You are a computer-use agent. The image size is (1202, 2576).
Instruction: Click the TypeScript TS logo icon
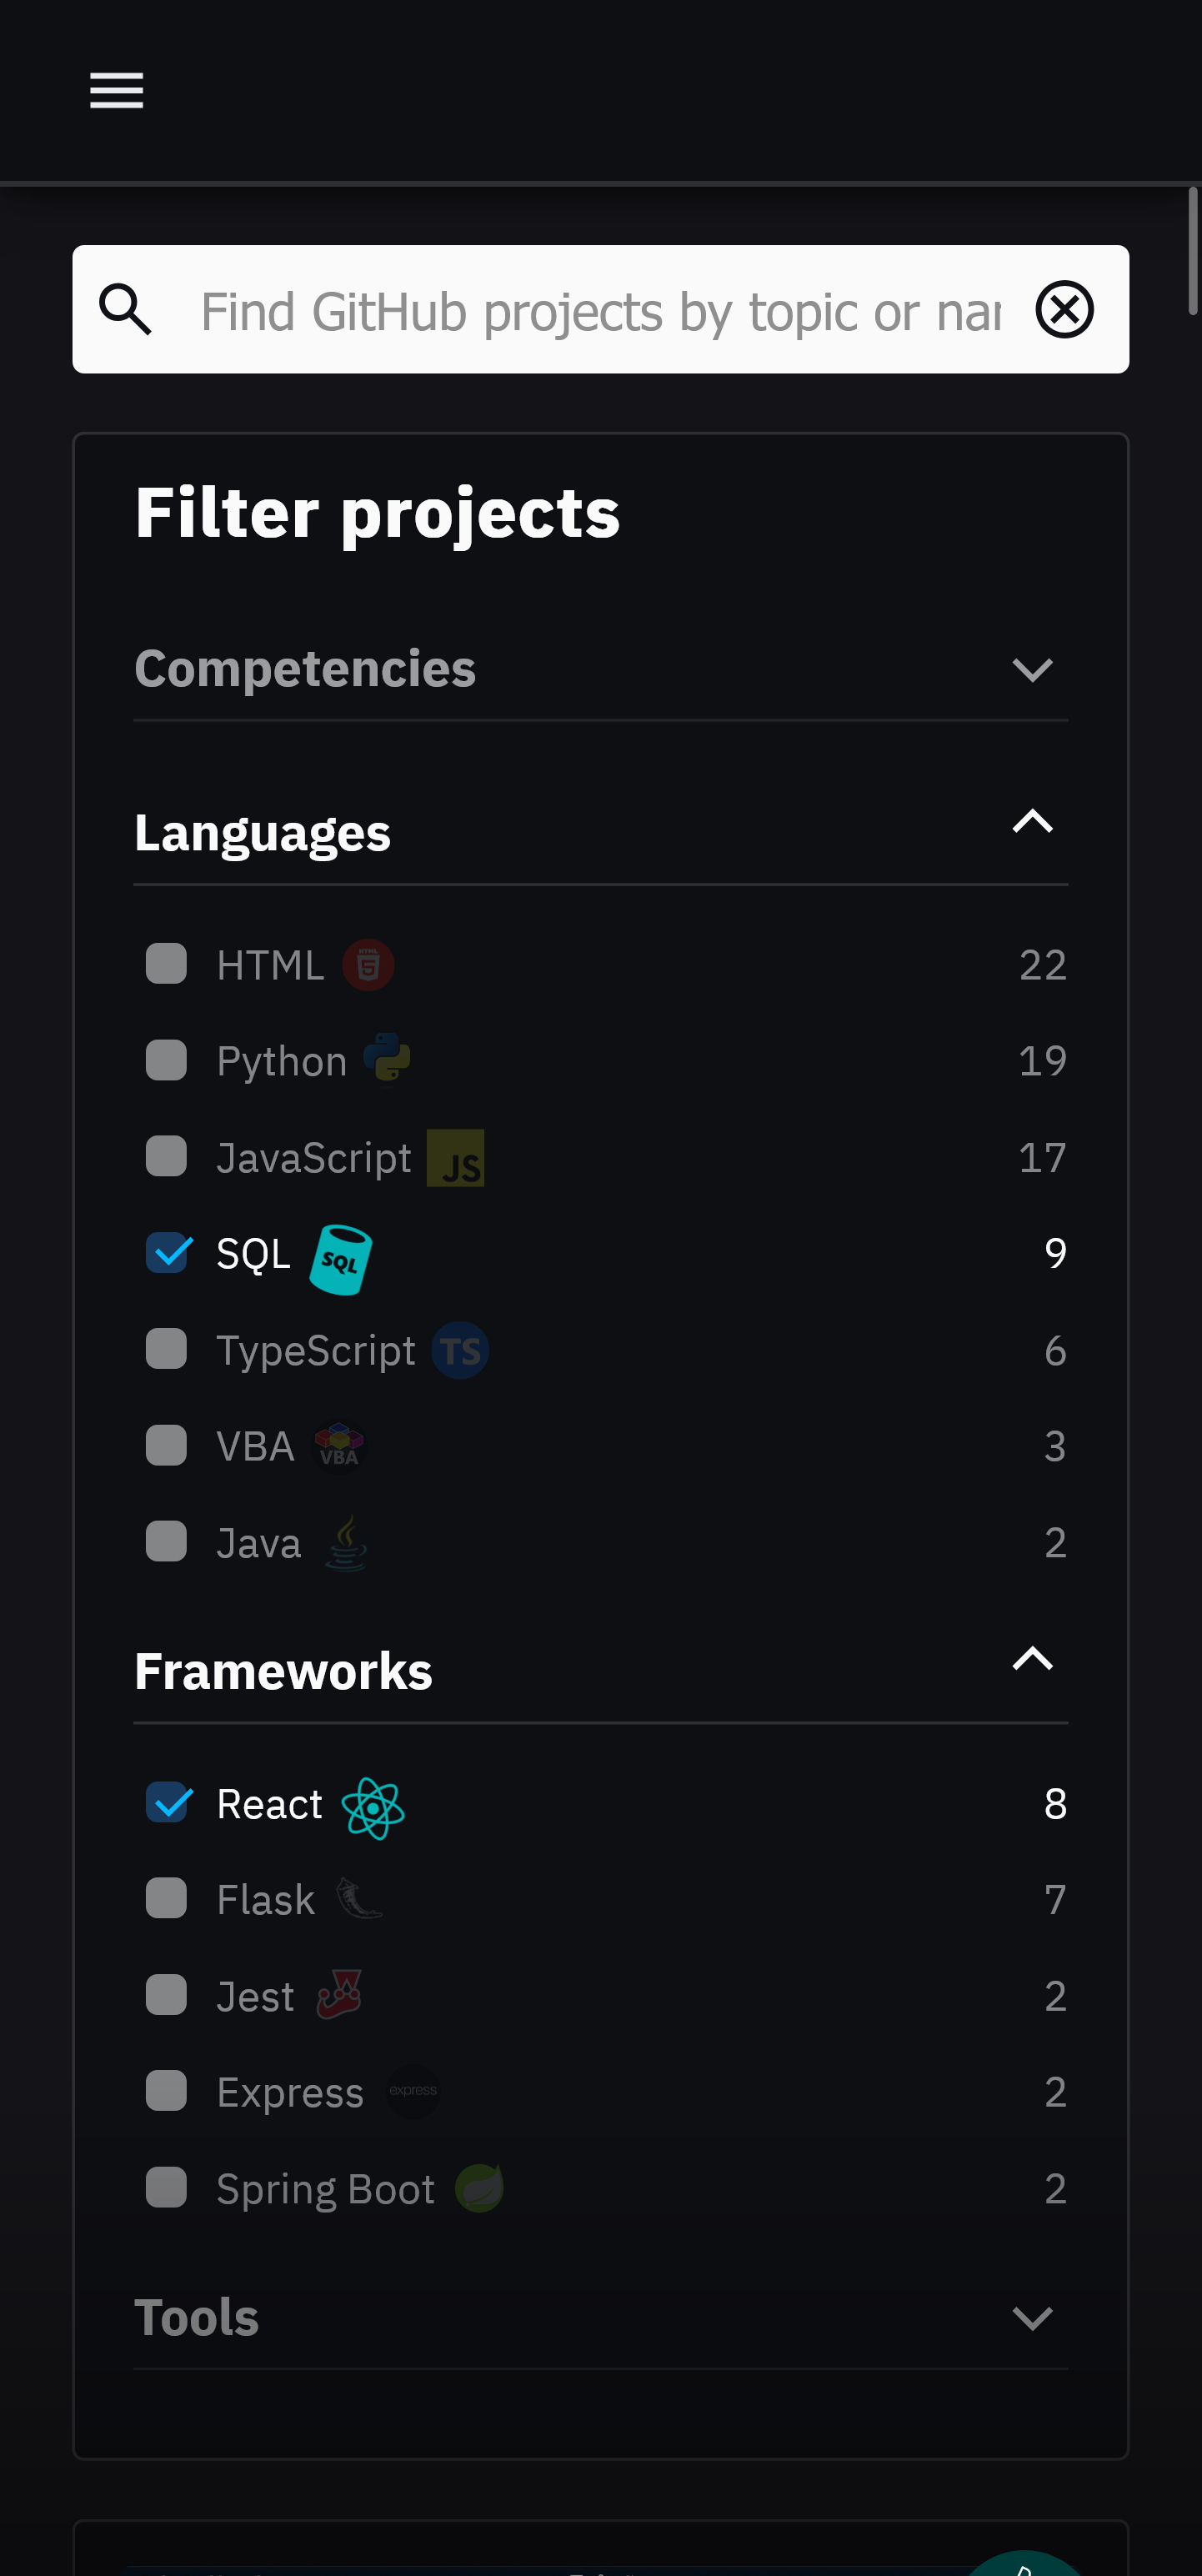(x=460, y=1351)
